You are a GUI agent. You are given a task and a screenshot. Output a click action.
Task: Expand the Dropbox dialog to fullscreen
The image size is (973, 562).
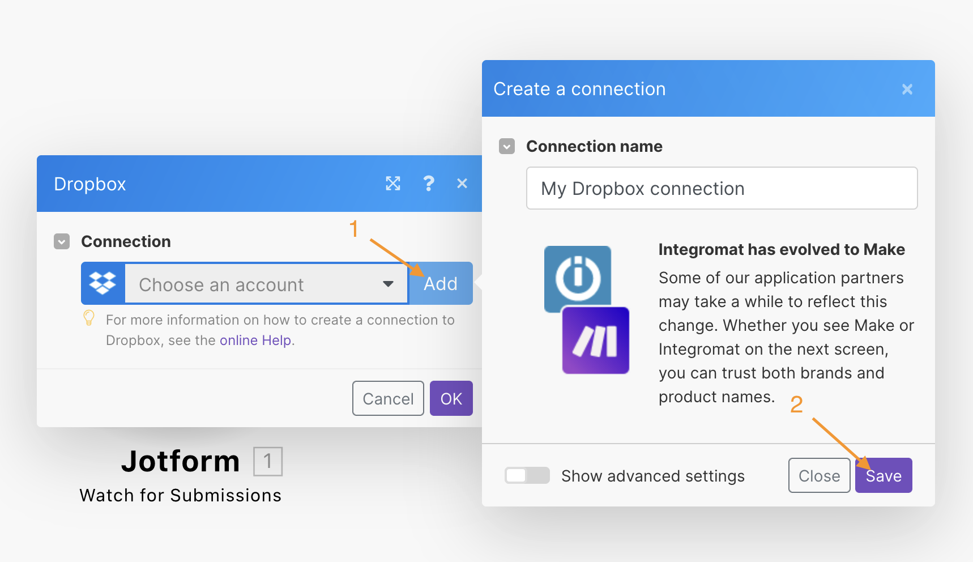(393, 184)
